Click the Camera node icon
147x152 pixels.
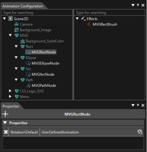pos(16,24)
